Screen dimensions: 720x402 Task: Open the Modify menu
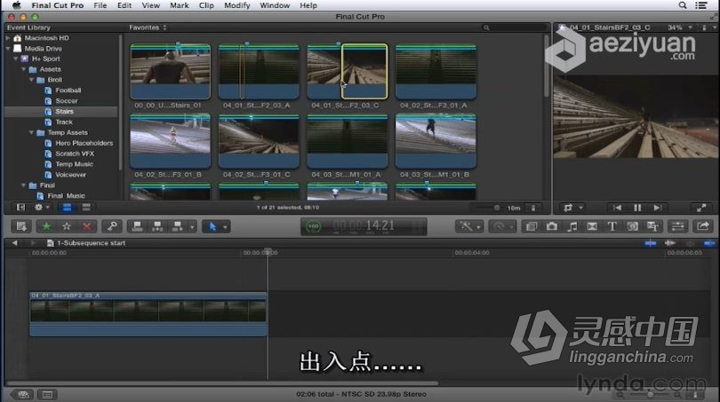coord(237,5)
